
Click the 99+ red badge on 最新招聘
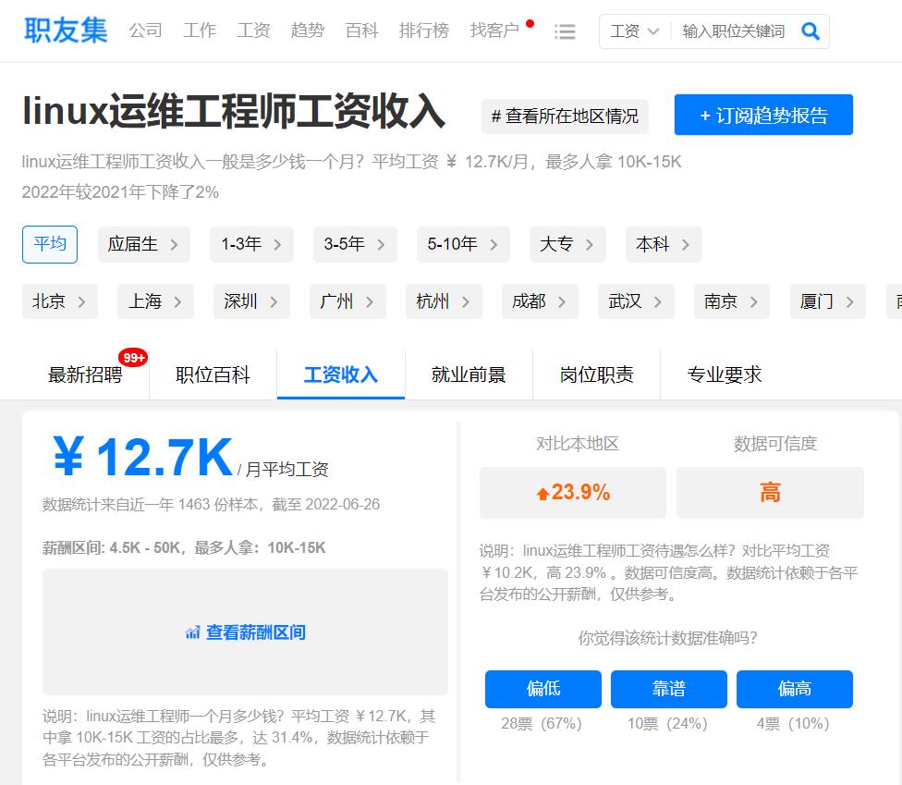pyautogui.click(x=133, y=357)
